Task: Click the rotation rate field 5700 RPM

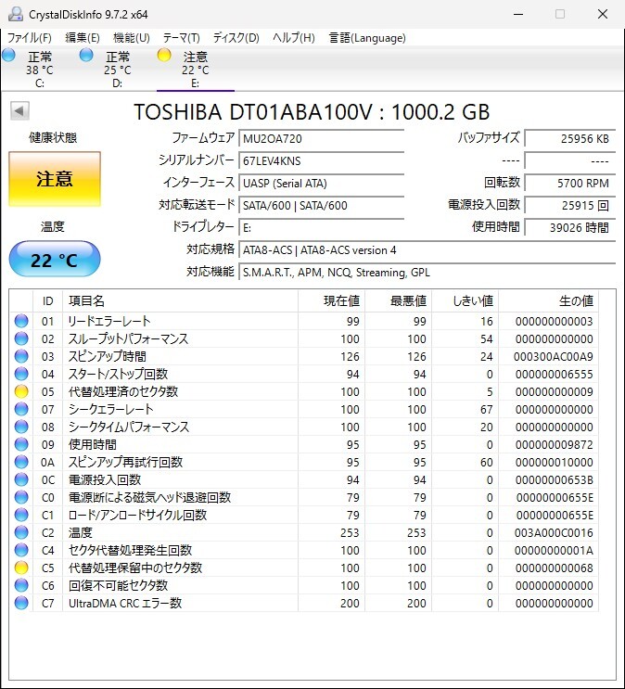Action: (x=570, y=184)
